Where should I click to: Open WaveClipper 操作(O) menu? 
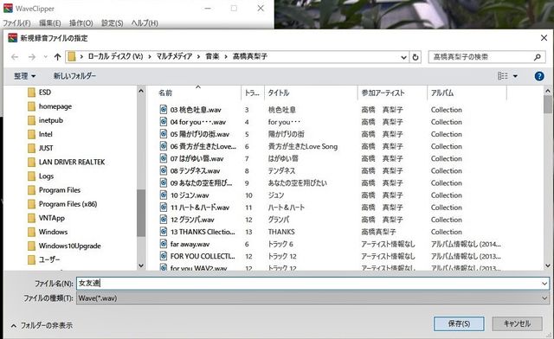pyautogui.click(x=81, y=23)
